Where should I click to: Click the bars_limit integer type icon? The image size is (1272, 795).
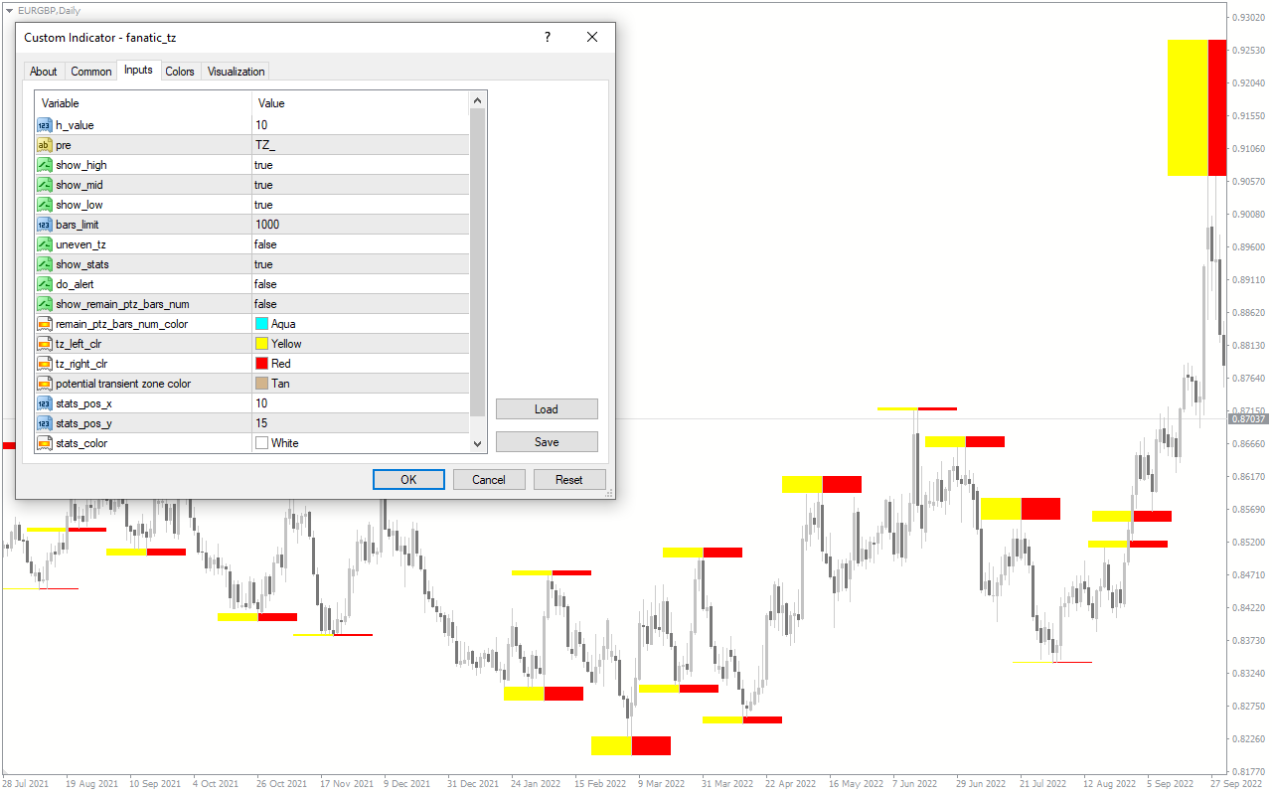click(x=44, y=225)
